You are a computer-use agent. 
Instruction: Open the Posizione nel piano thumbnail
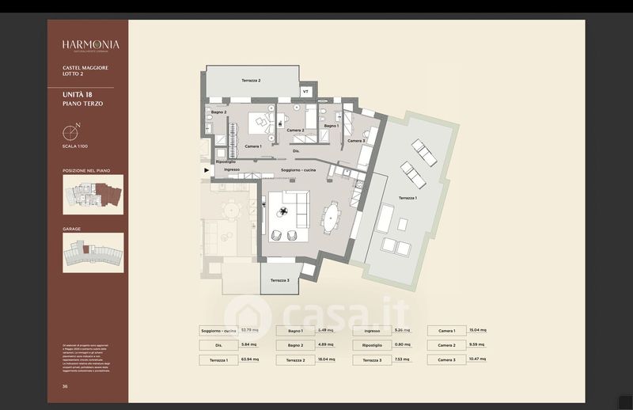pyautogui.click(x=93, y=195)
